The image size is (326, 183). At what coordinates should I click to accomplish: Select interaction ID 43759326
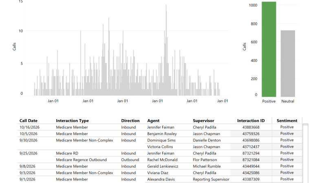251,134
